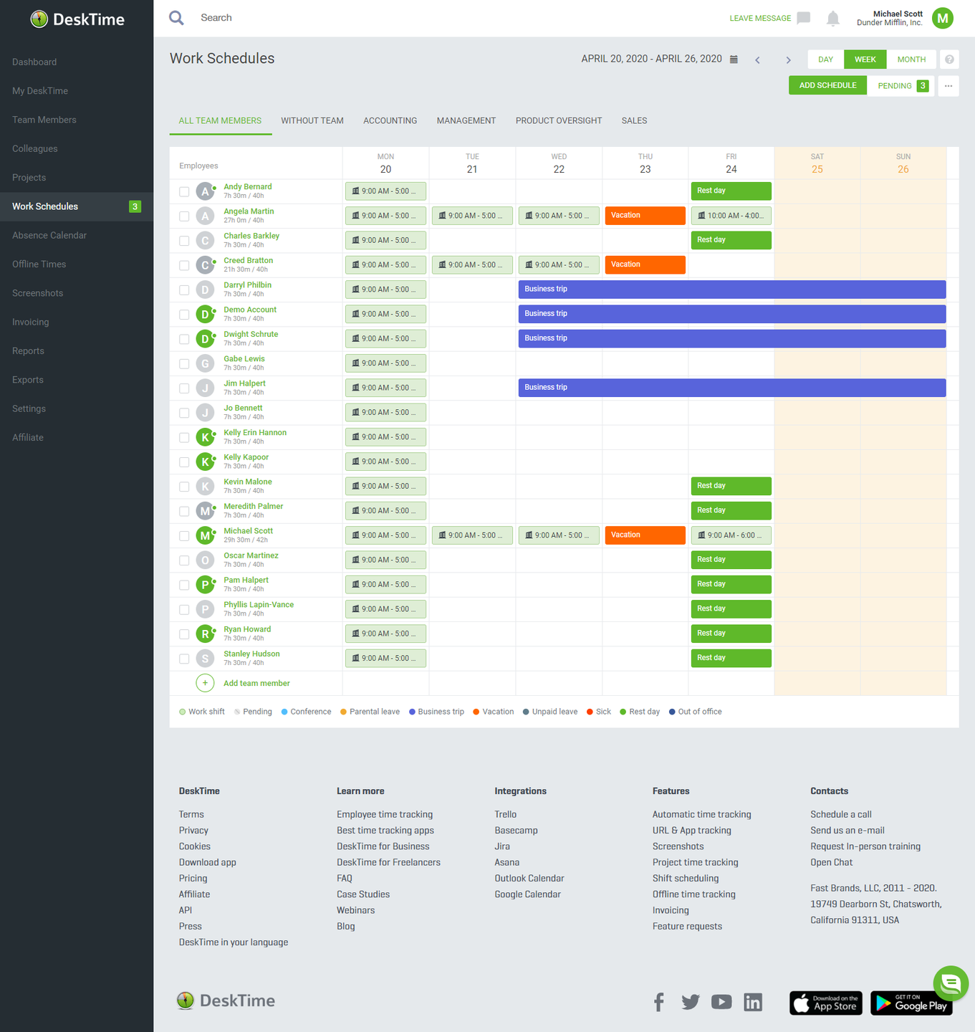Open Settings in the sidebar
Viewport: 975px width, 1032px height.
click(29, 408)
